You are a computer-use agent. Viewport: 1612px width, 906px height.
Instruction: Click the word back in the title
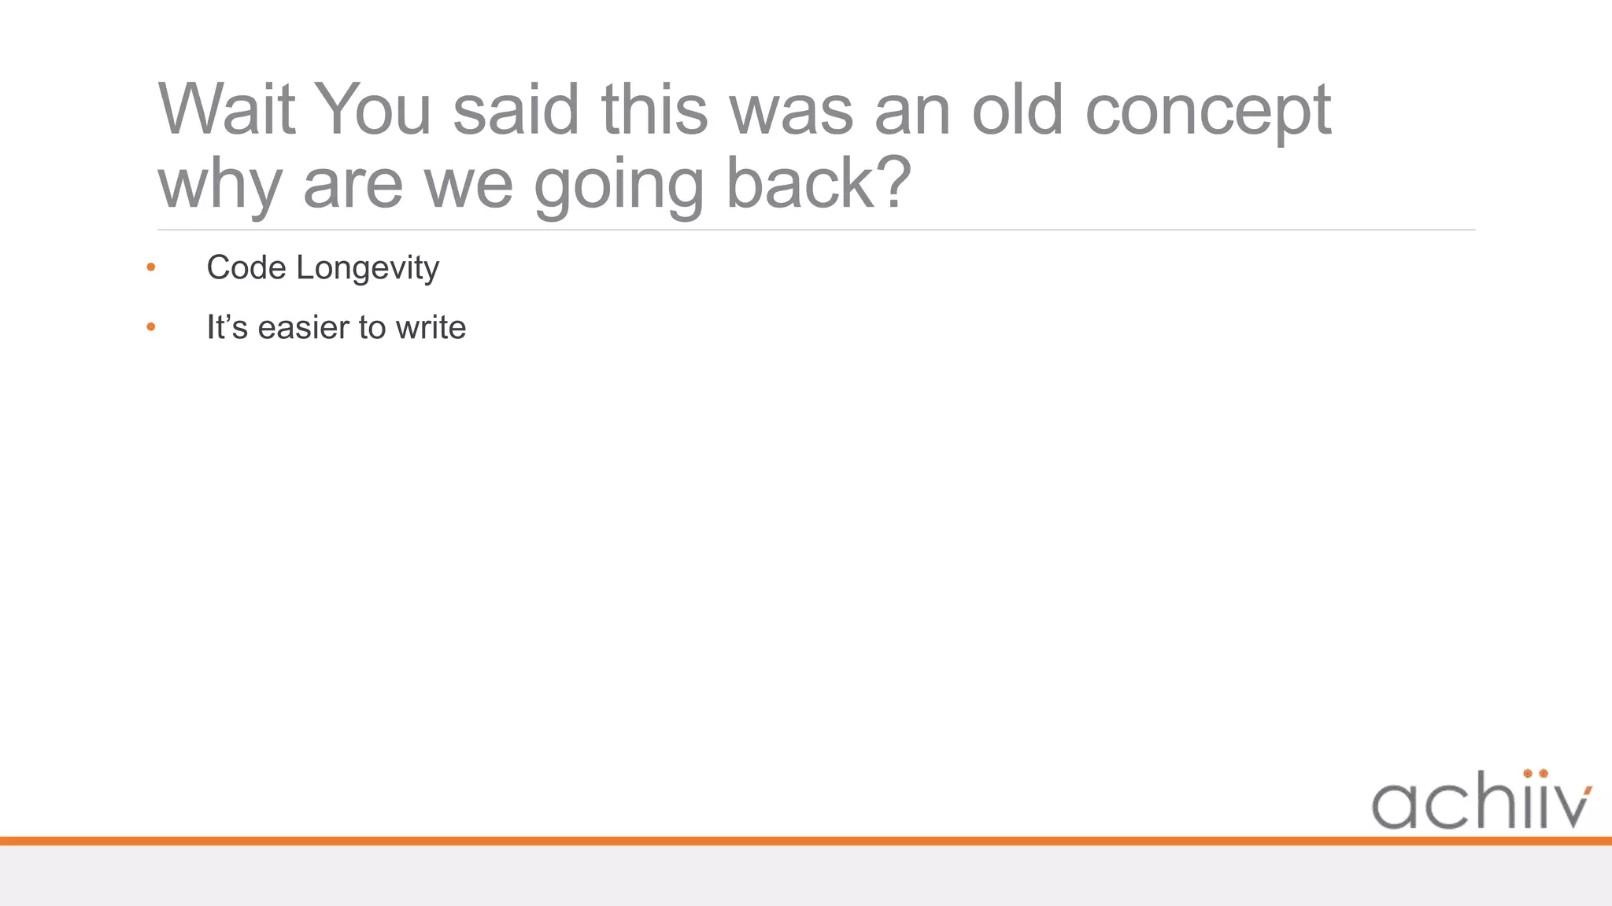[799, 182]
